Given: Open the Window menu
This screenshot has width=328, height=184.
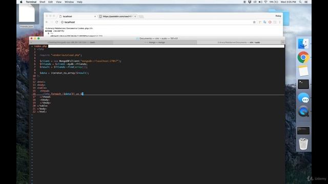Looking at the screenshot, I should (69, 2).
